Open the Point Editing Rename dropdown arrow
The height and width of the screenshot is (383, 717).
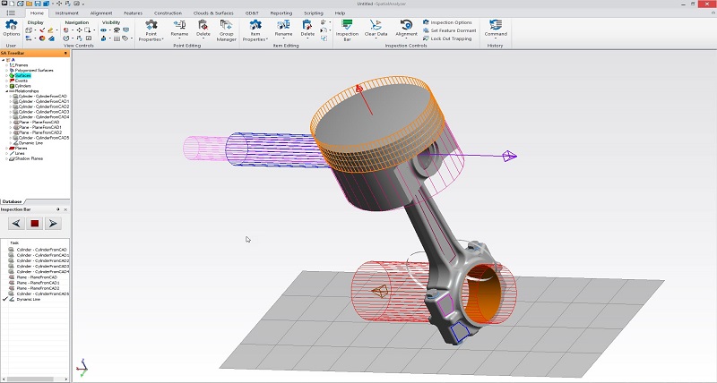(x=179, y=38)
